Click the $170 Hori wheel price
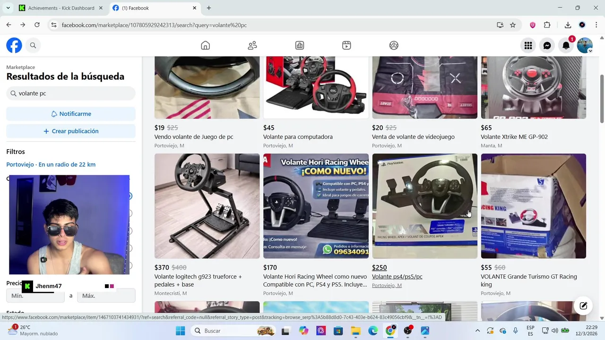 click(x=270, y=267)
